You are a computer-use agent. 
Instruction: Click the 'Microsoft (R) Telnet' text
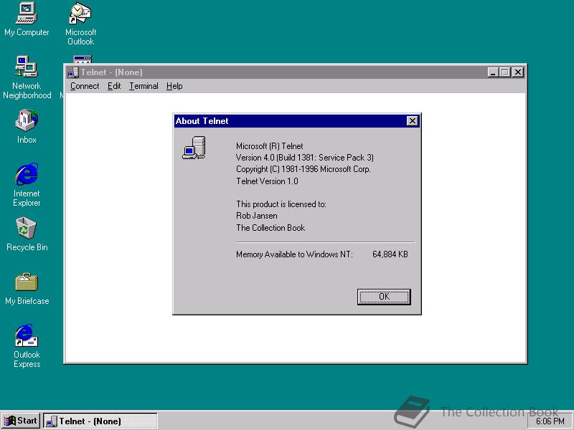[x=270, y=146]
